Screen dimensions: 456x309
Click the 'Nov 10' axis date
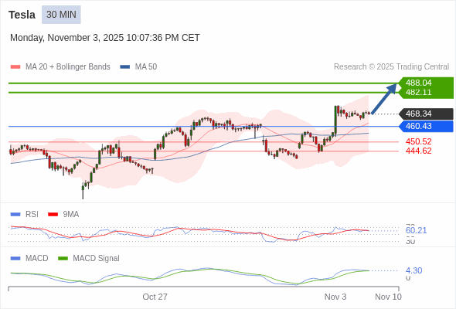388,297
